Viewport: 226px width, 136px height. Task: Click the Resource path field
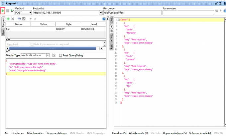pyautogui.click(x=133, y=13)
